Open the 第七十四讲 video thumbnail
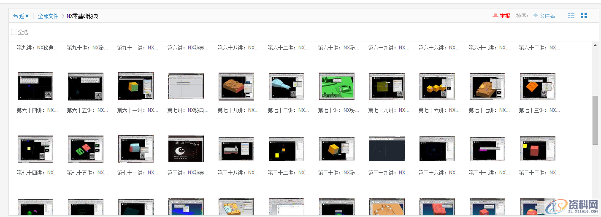The width and height of the screenshot is (601, 217). click(x=35, y=149)
